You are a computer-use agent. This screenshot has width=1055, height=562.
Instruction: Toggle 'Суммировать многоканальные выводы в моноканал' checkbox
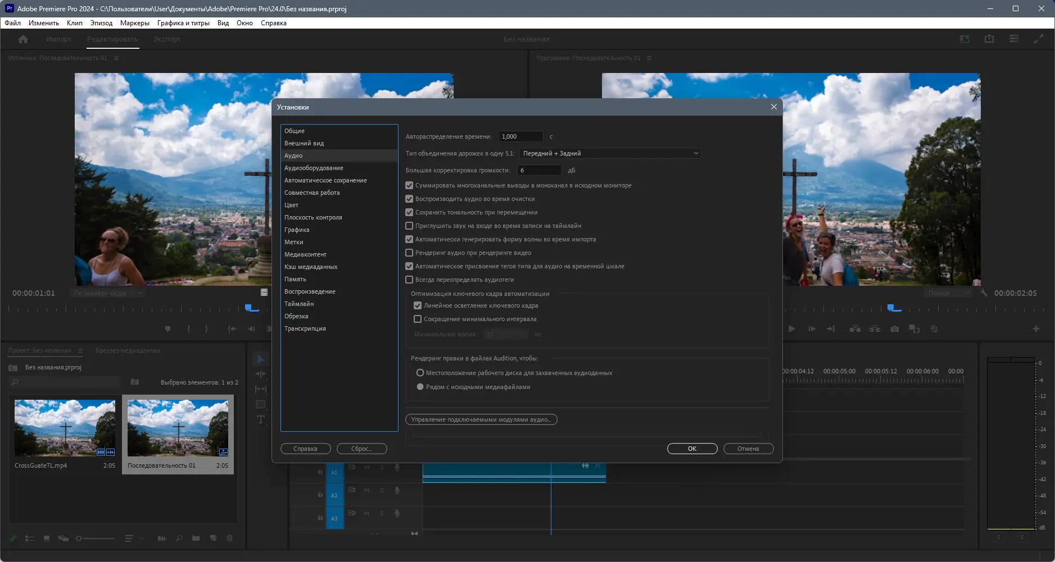[409, 185]
